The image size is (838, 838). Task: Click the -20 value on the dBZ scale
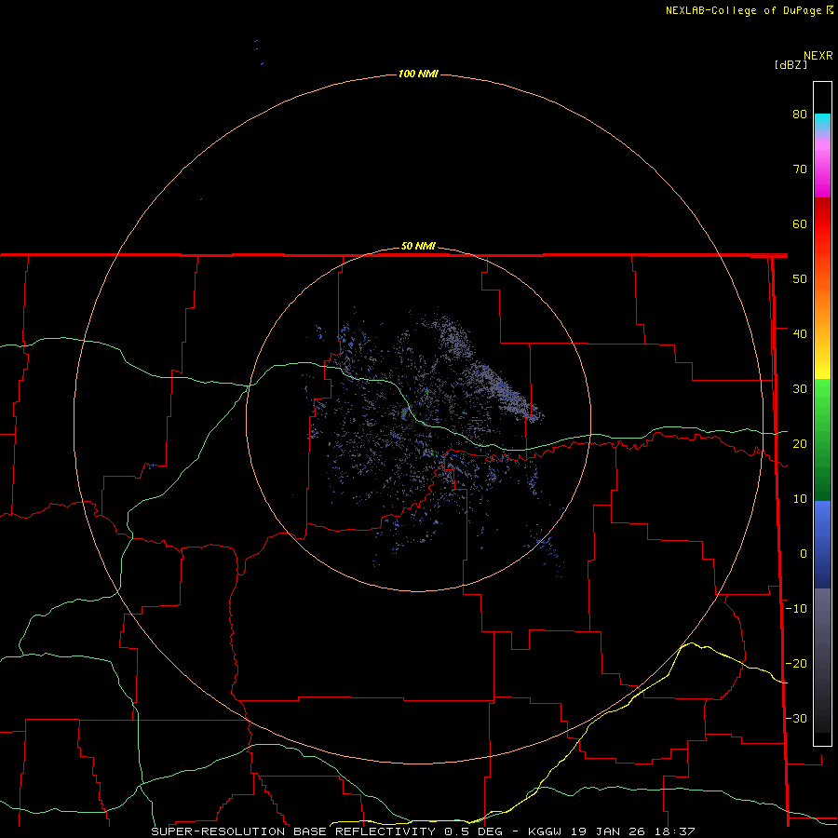coord(796,664)
